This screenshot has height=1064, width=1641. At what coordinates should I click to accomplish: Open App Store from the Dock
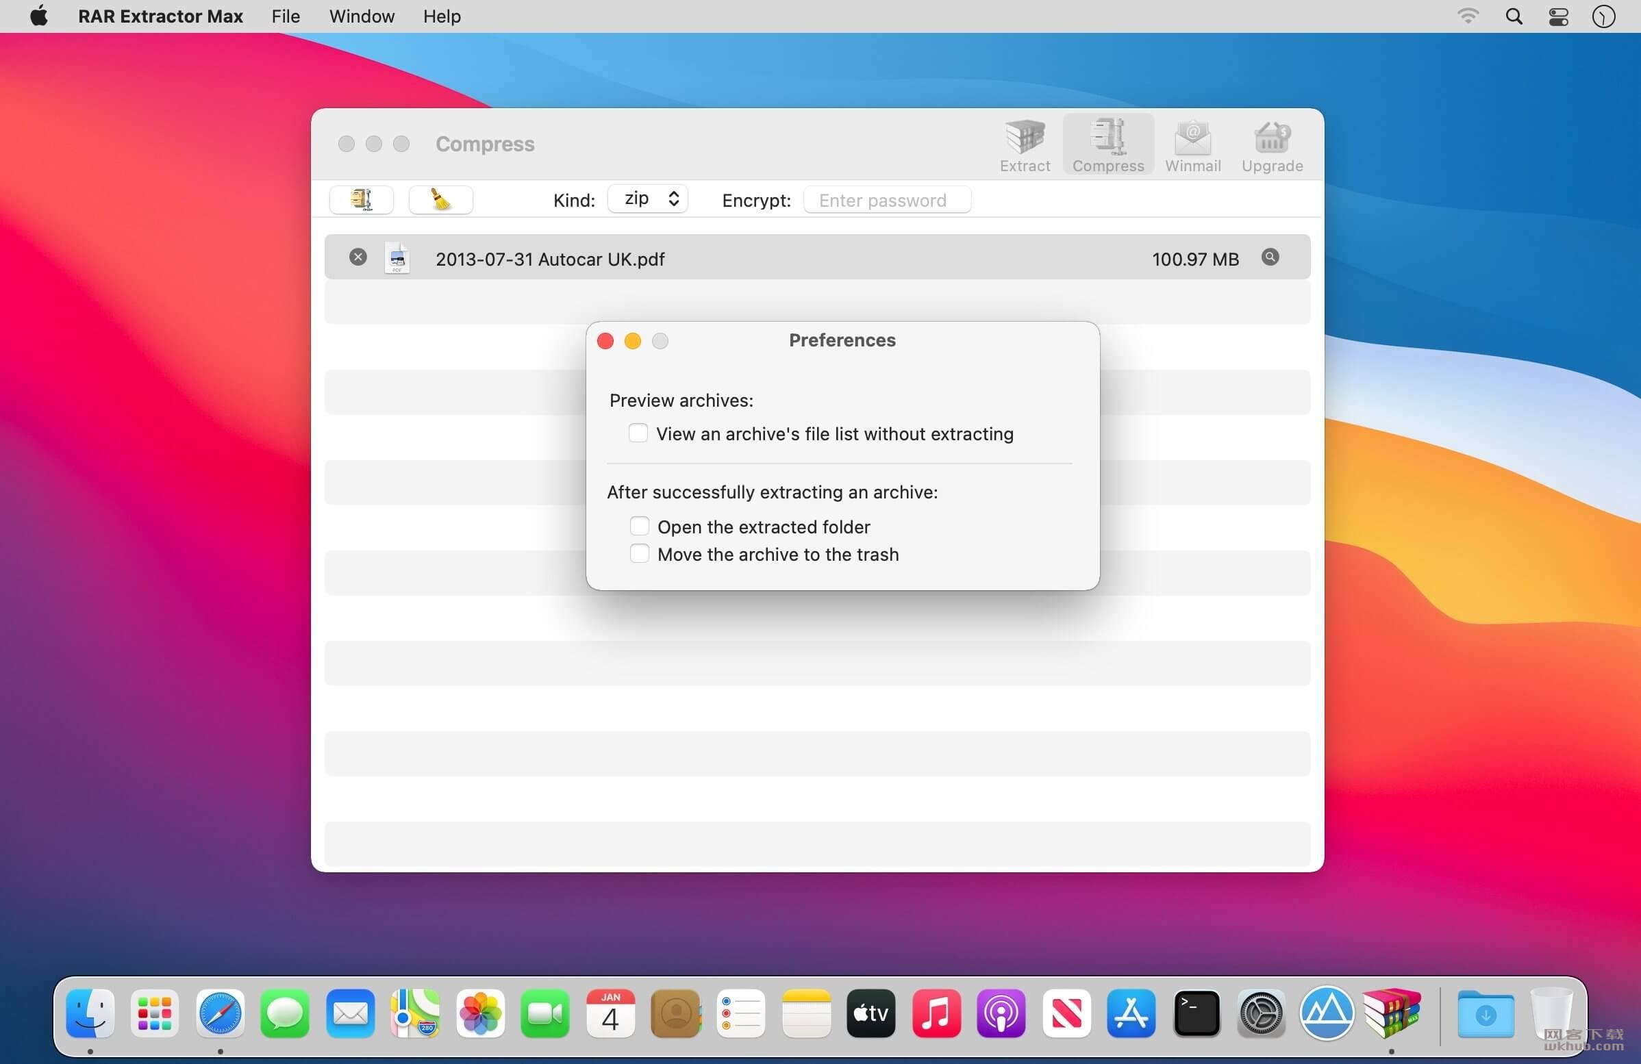click(1131, 1013)
